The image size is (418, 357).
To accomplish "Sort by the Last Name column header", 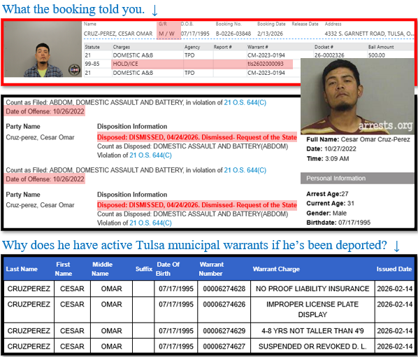I will coord(22,269).
